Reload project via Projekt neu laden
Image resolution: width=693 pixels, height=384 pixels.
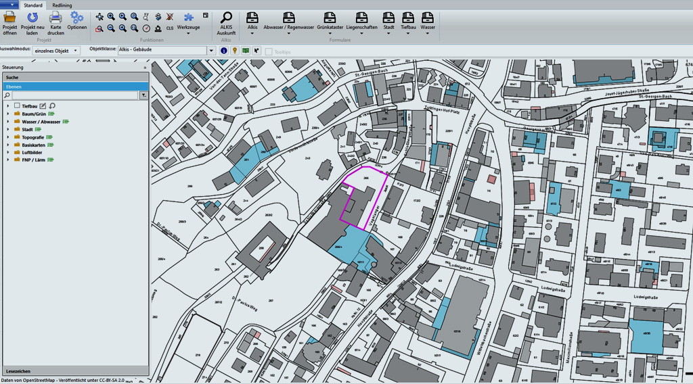(x=32, y=18)
